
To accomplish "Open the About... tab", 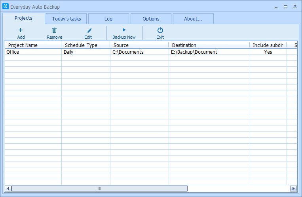I will [x=193, y=19].
